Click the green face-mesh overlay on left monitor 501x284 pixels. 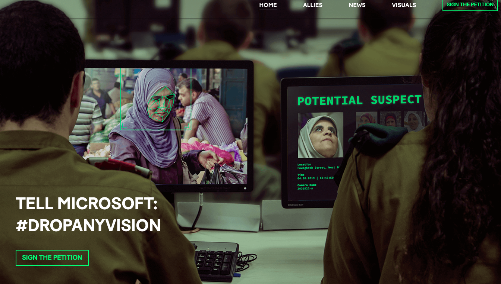coord(161,104)
